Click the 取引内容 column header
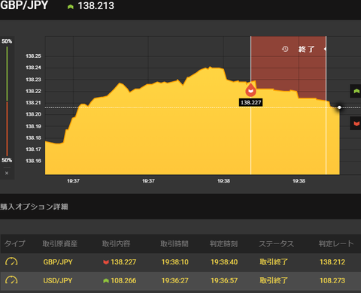Viewport: 361px width, 293px height. tap(116, 243)
